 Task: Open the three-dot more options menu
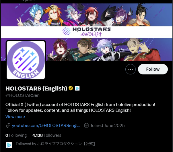[x=131, y=69]
